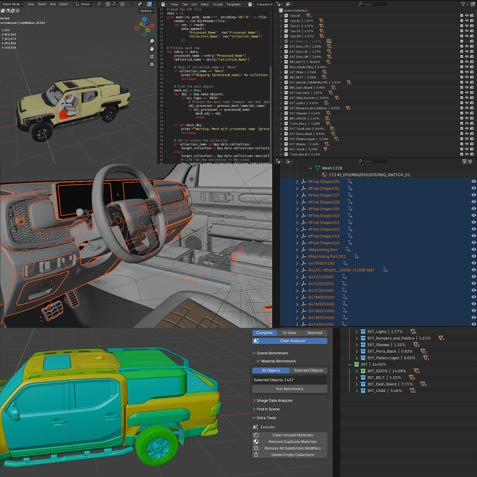Disable render camera toggle for EXT_Lights
Screen dimensions: 477x477
pyautogui.click(x=472, y=103)
